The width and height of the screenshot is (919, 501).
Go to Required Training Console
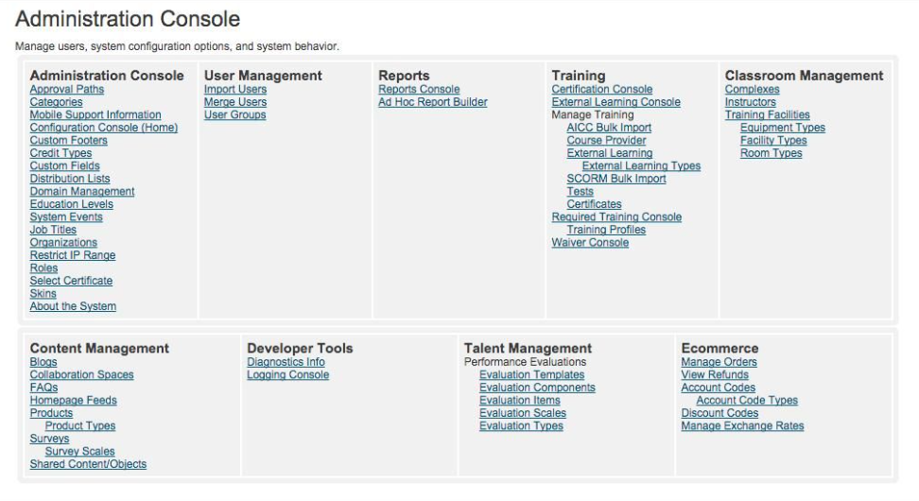(x=616, y=217)
